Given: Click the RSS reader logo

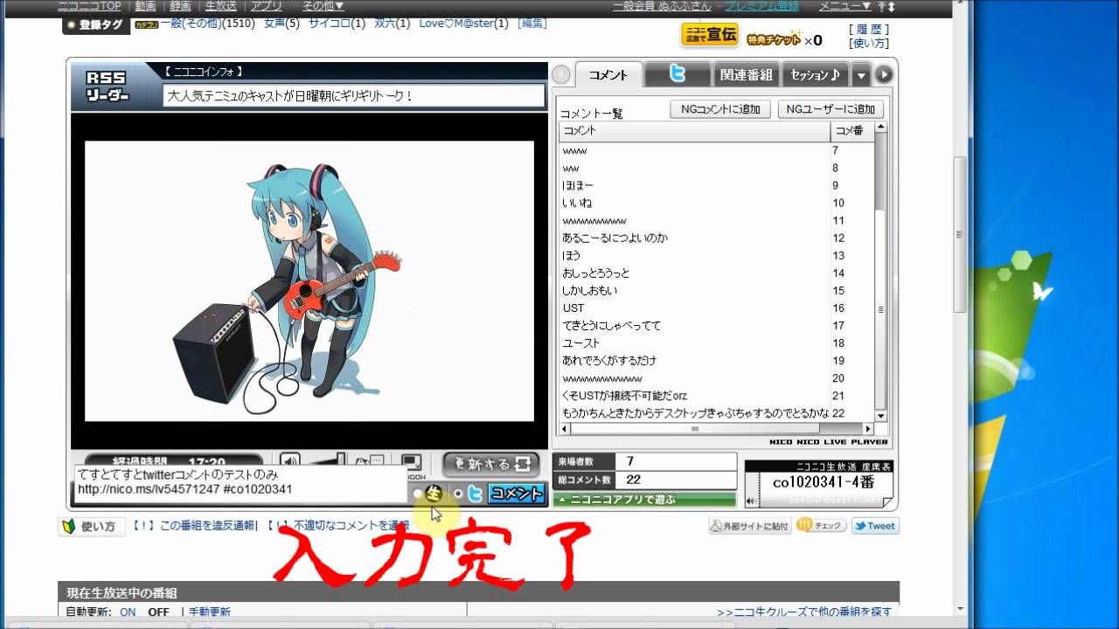Looking at the screenshot, I should point(107,86).
